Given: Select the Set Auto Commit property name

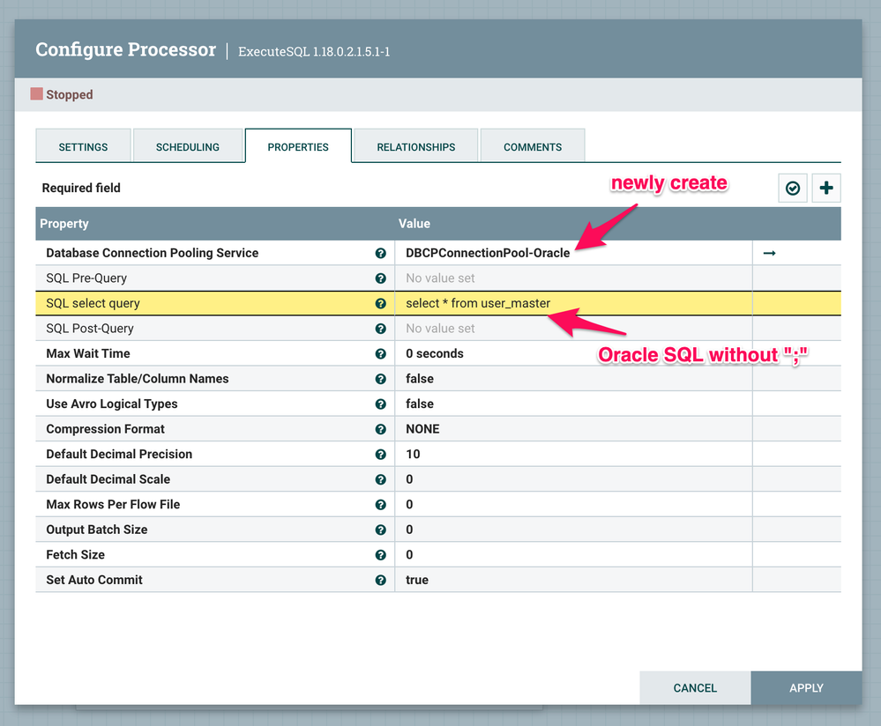Looking at the screenshot, I should (94, 580).
